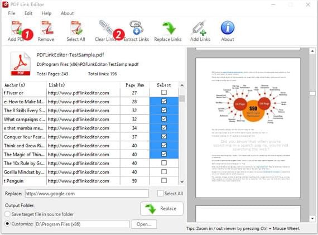Click the Select All toolbar icon
Image resolution: width=318 pixels, height=235 pixels.
[76, 28]
